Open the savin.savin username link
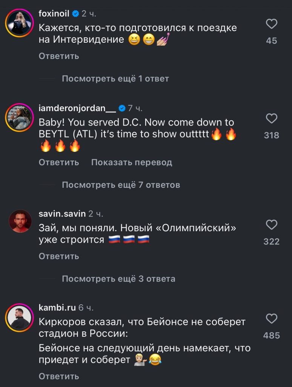This screenshot has width=292, height=387. pyautogui.click(x=62, y=214)
